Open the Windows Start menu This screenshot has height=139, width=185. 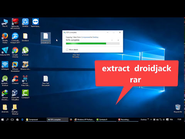2,120
